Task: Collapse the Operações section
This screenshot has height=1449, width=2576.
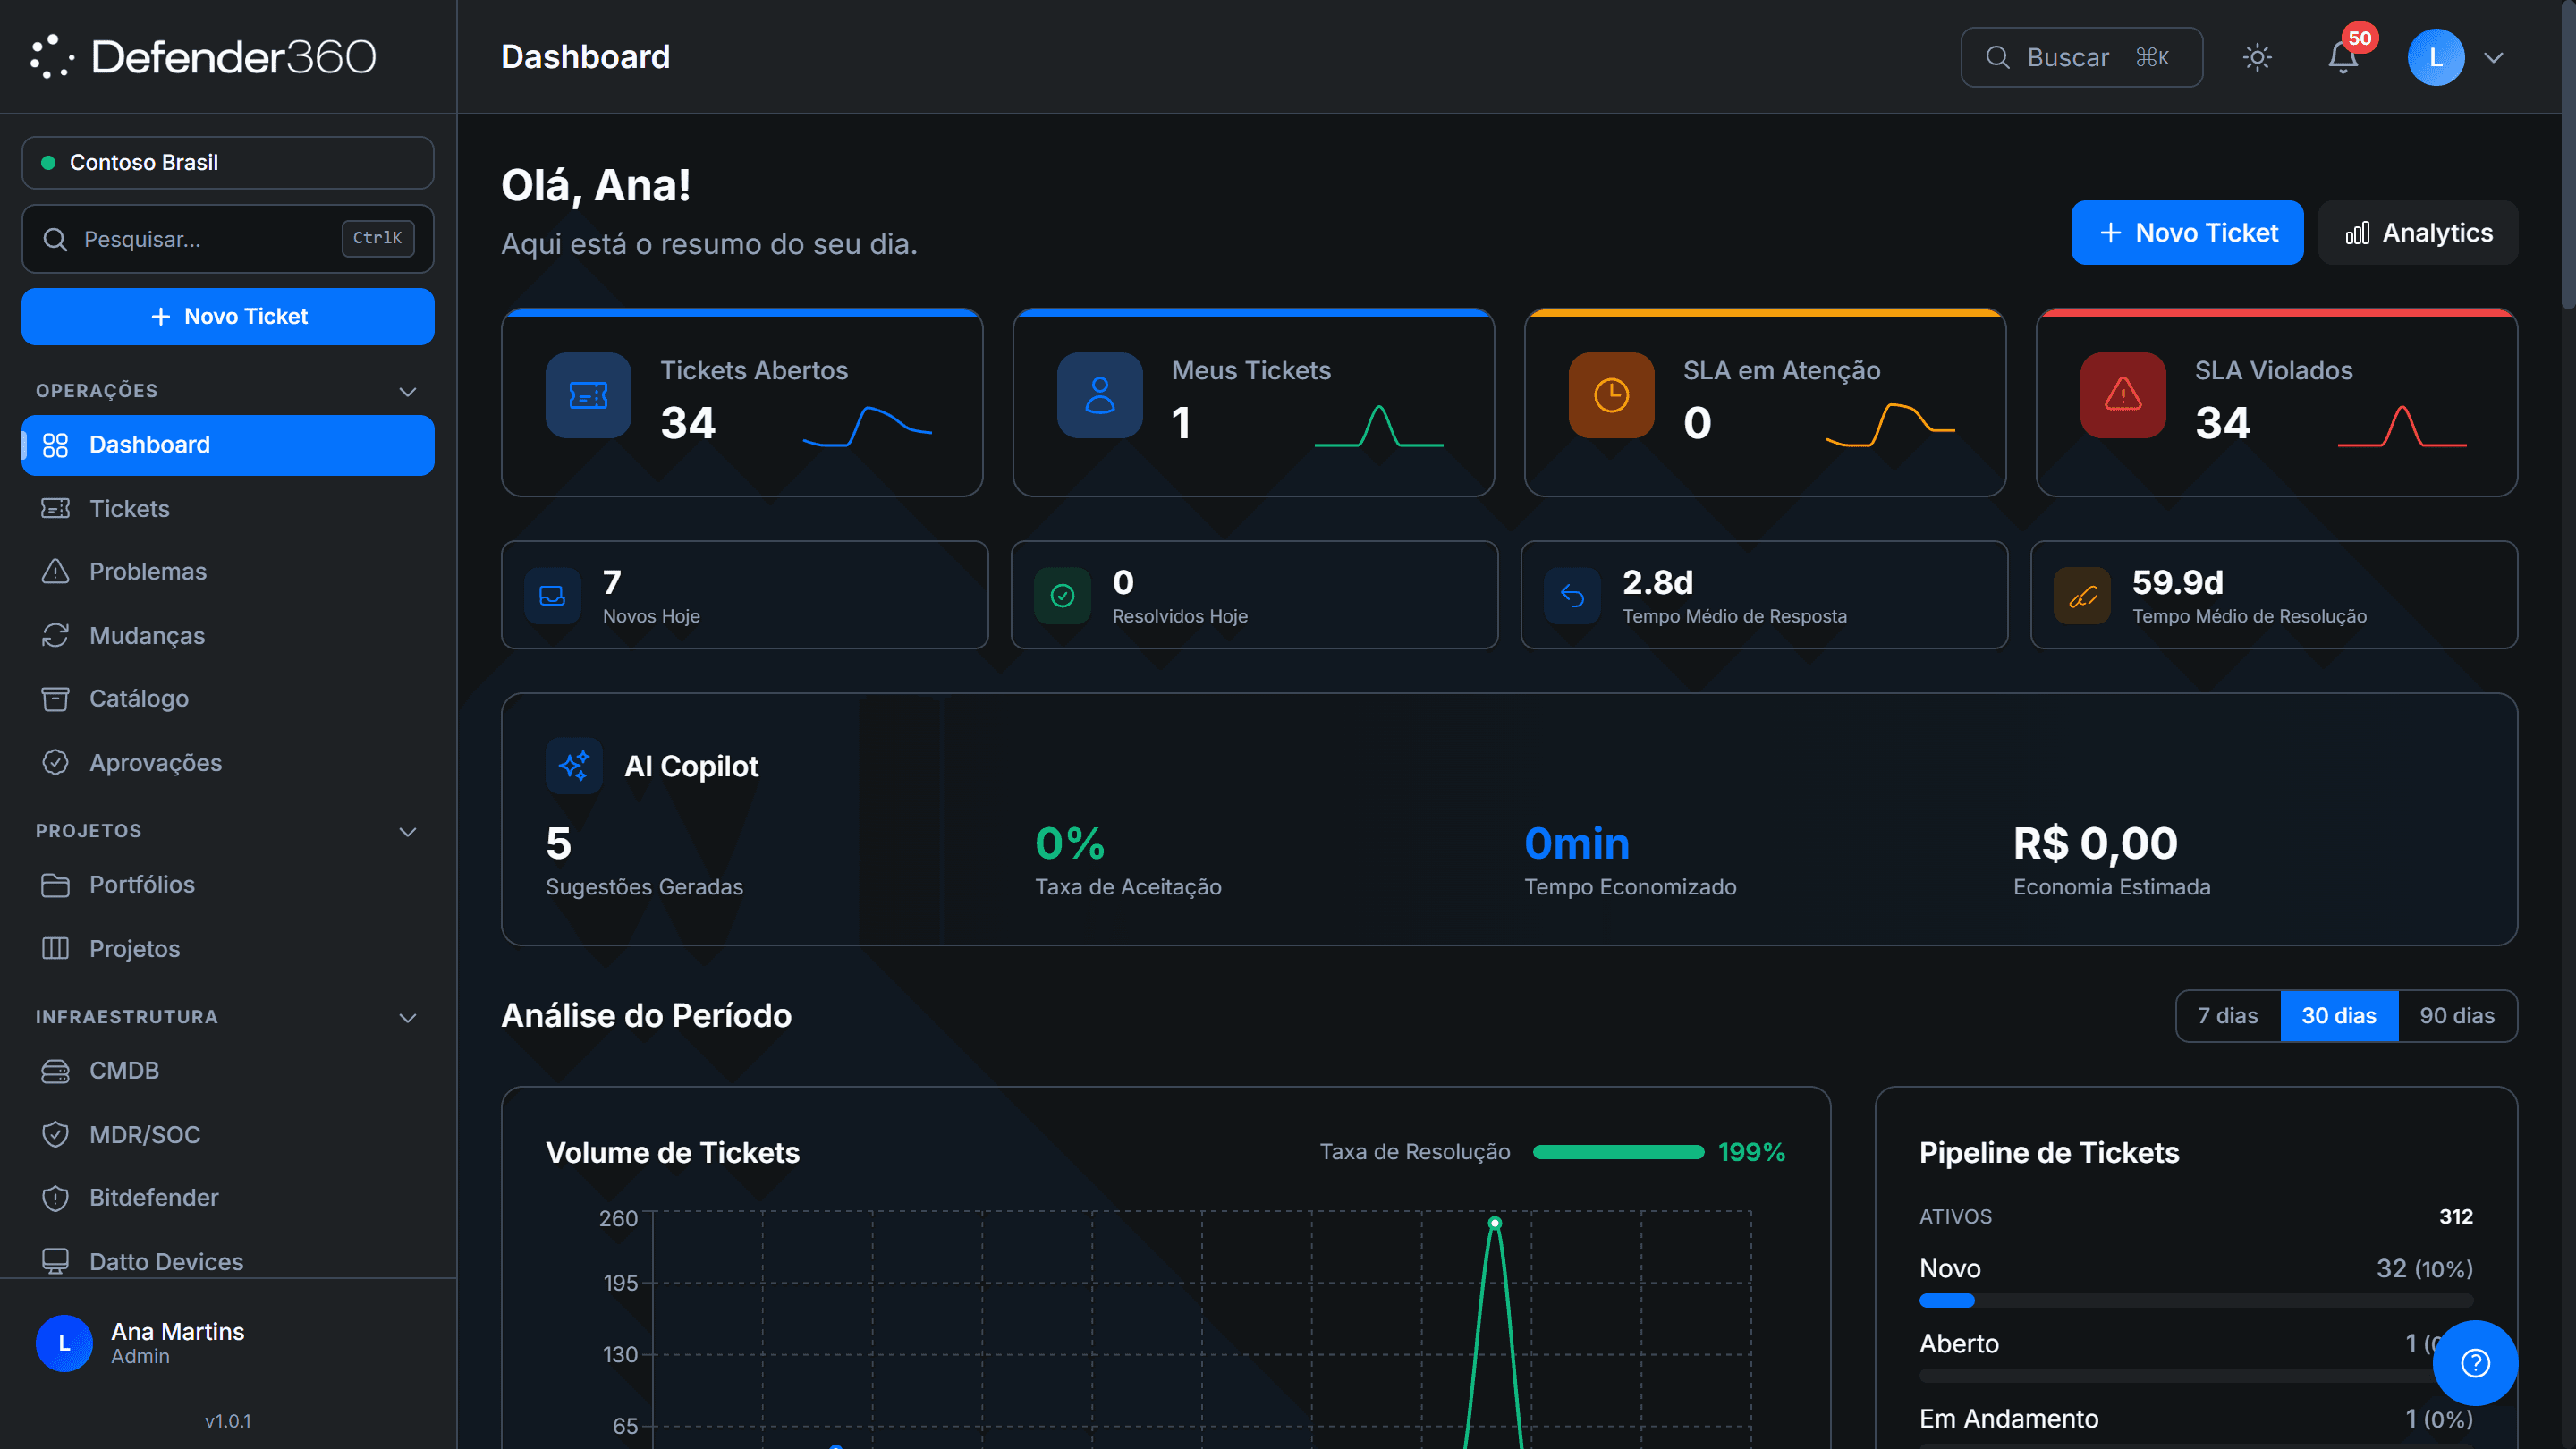Action: click(x=407, y=391)
